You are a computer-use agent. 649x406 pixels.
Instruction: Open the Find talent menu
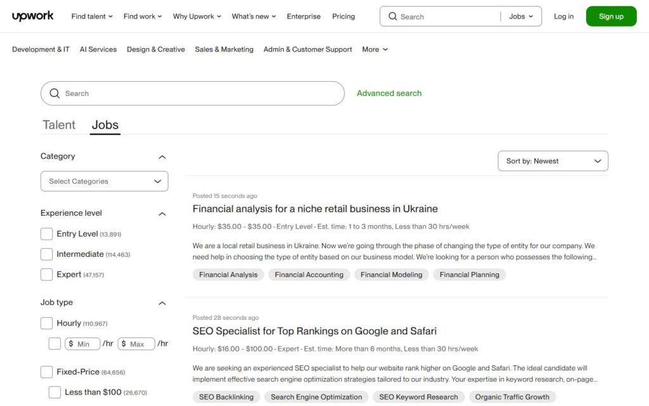pyautogui.click(x=92, y=16)
